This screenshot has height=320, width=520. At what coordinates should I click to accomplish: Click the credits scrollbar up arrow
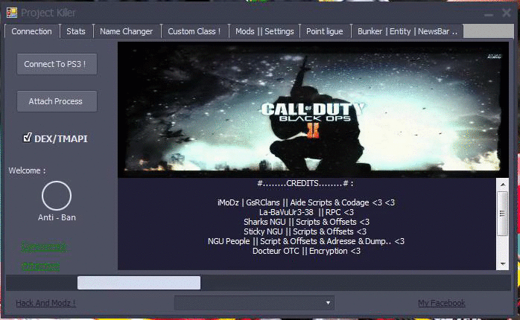tap(503, 185)
